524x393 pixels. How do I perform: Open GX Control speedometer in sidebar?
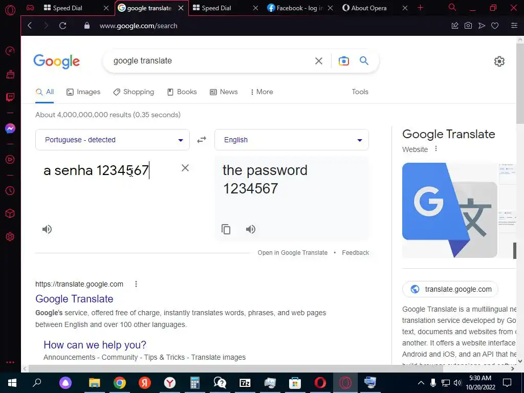coord(10,51)
